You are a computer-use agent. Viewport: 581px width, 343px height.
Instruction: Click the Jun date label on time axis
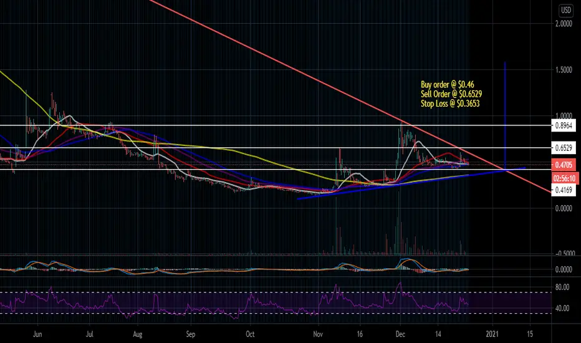[37, 334]
